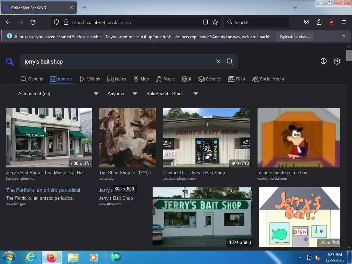The width and height of the screenshot is (352, 264).
Task: Click the Firefox Search box
Action: pyautogui.click(x=256, y=22)
